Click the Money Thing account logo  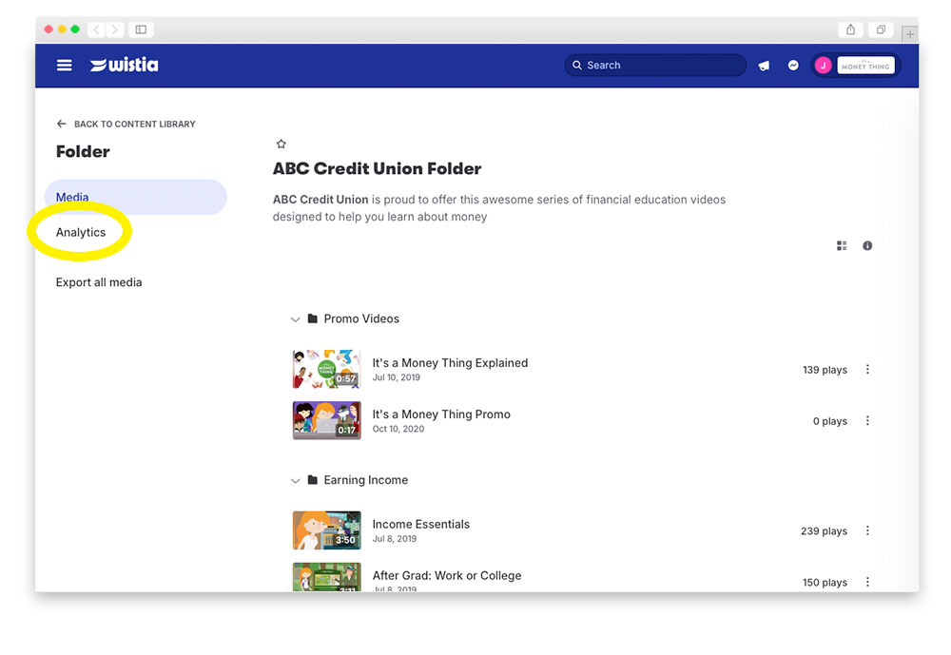865,66
